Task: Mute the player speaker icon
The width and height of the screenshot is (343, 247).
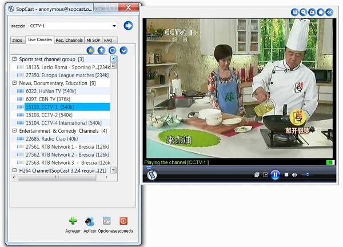Action: (294, 174)
